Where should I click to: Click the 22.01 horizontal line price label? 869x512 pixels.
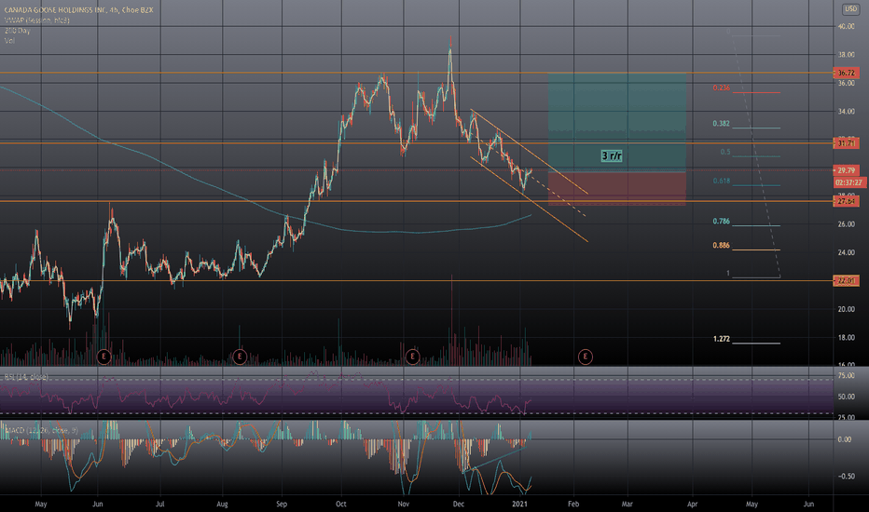(847, 281)
